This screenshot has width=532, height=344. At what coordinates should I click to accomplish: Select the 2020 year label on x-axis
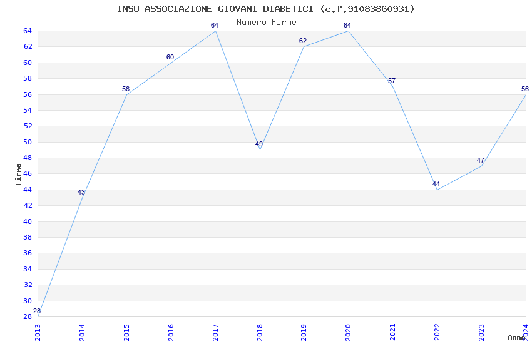point(349,333)
